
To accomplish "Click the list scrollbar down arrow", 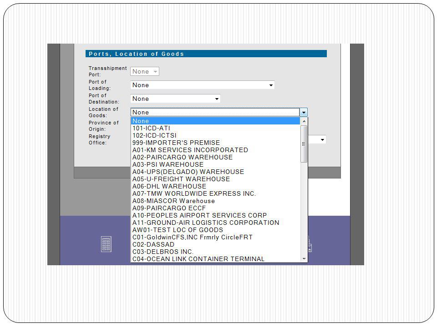I will point(304,258).
